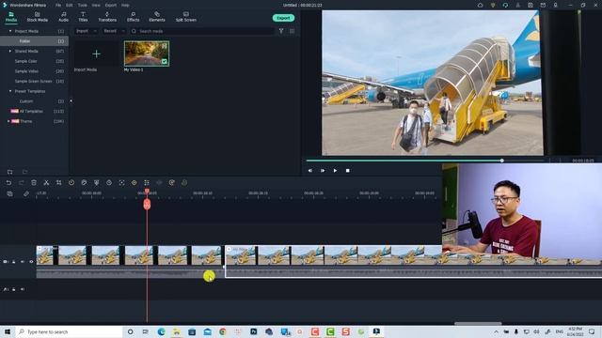Click the video track manager icon
This screenshot has height=338, width=602.
[6, 262]
